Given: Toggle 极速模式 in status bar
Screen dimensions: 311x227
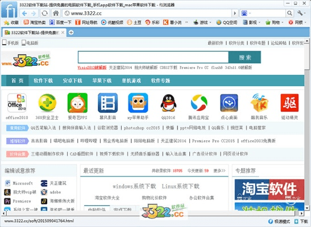Looking at the screenshot, I should (279, 221).
